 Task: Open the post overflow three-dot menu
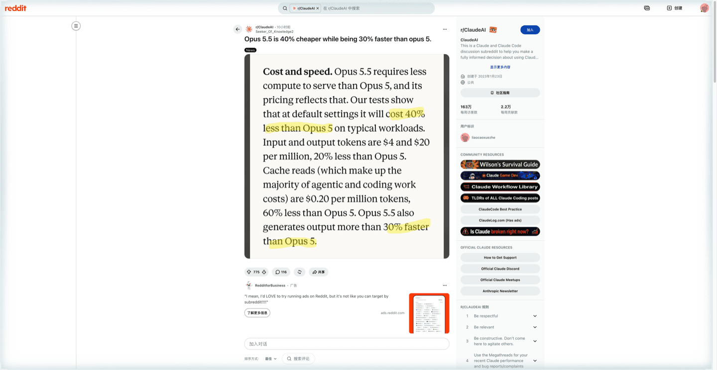(445, 29)
